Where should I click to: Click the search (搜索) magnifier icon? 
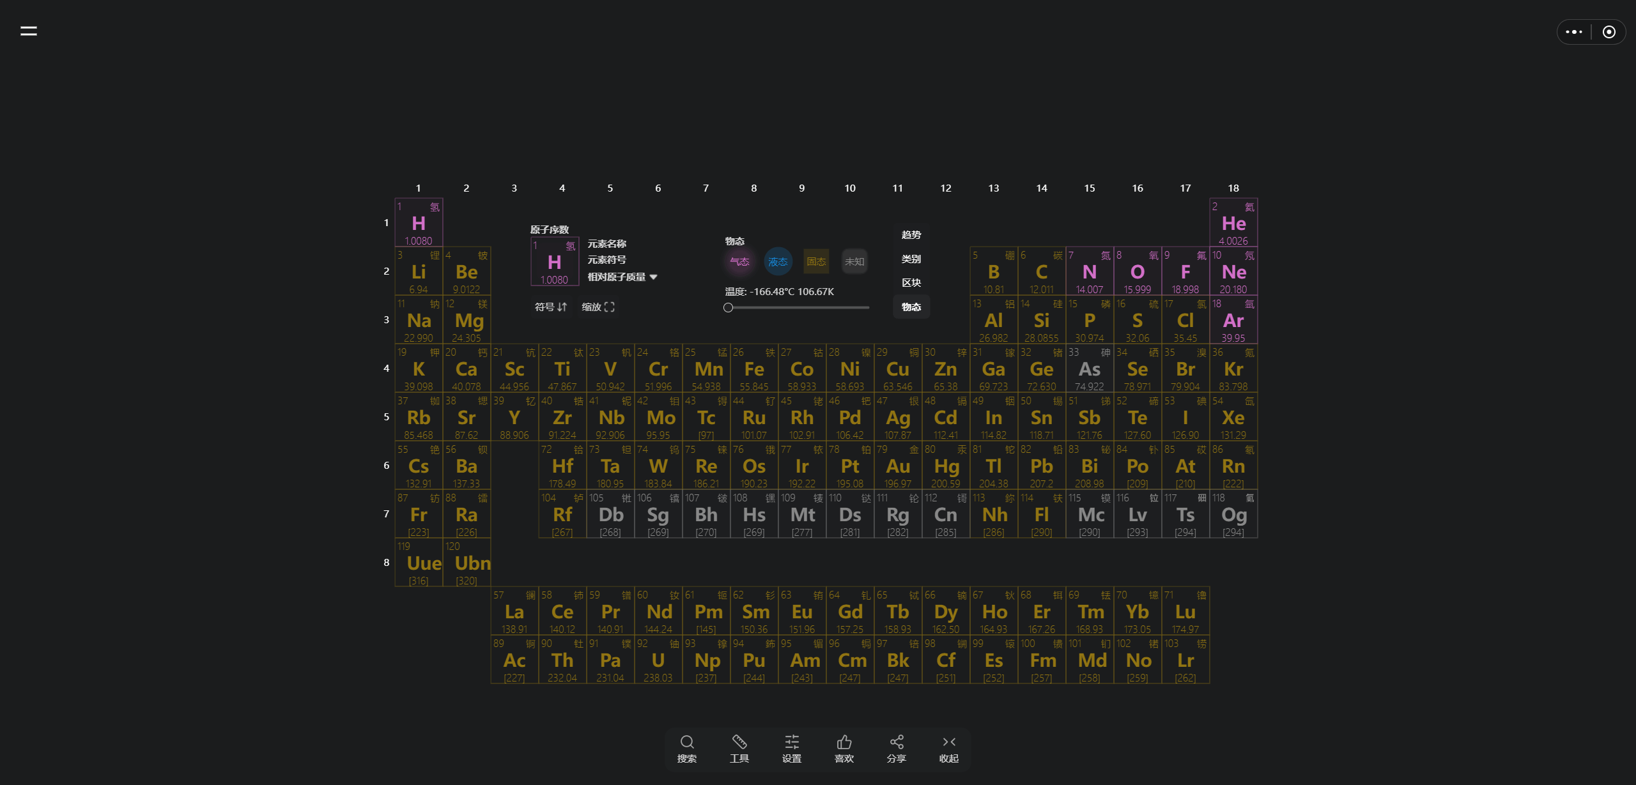pyautogui.click(x=687, y=742)
